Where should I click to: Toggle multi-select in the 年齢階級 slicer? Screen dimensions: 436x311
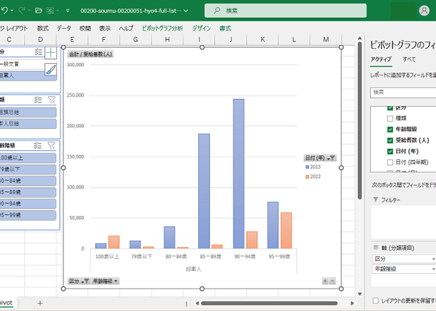coord(38,145)
